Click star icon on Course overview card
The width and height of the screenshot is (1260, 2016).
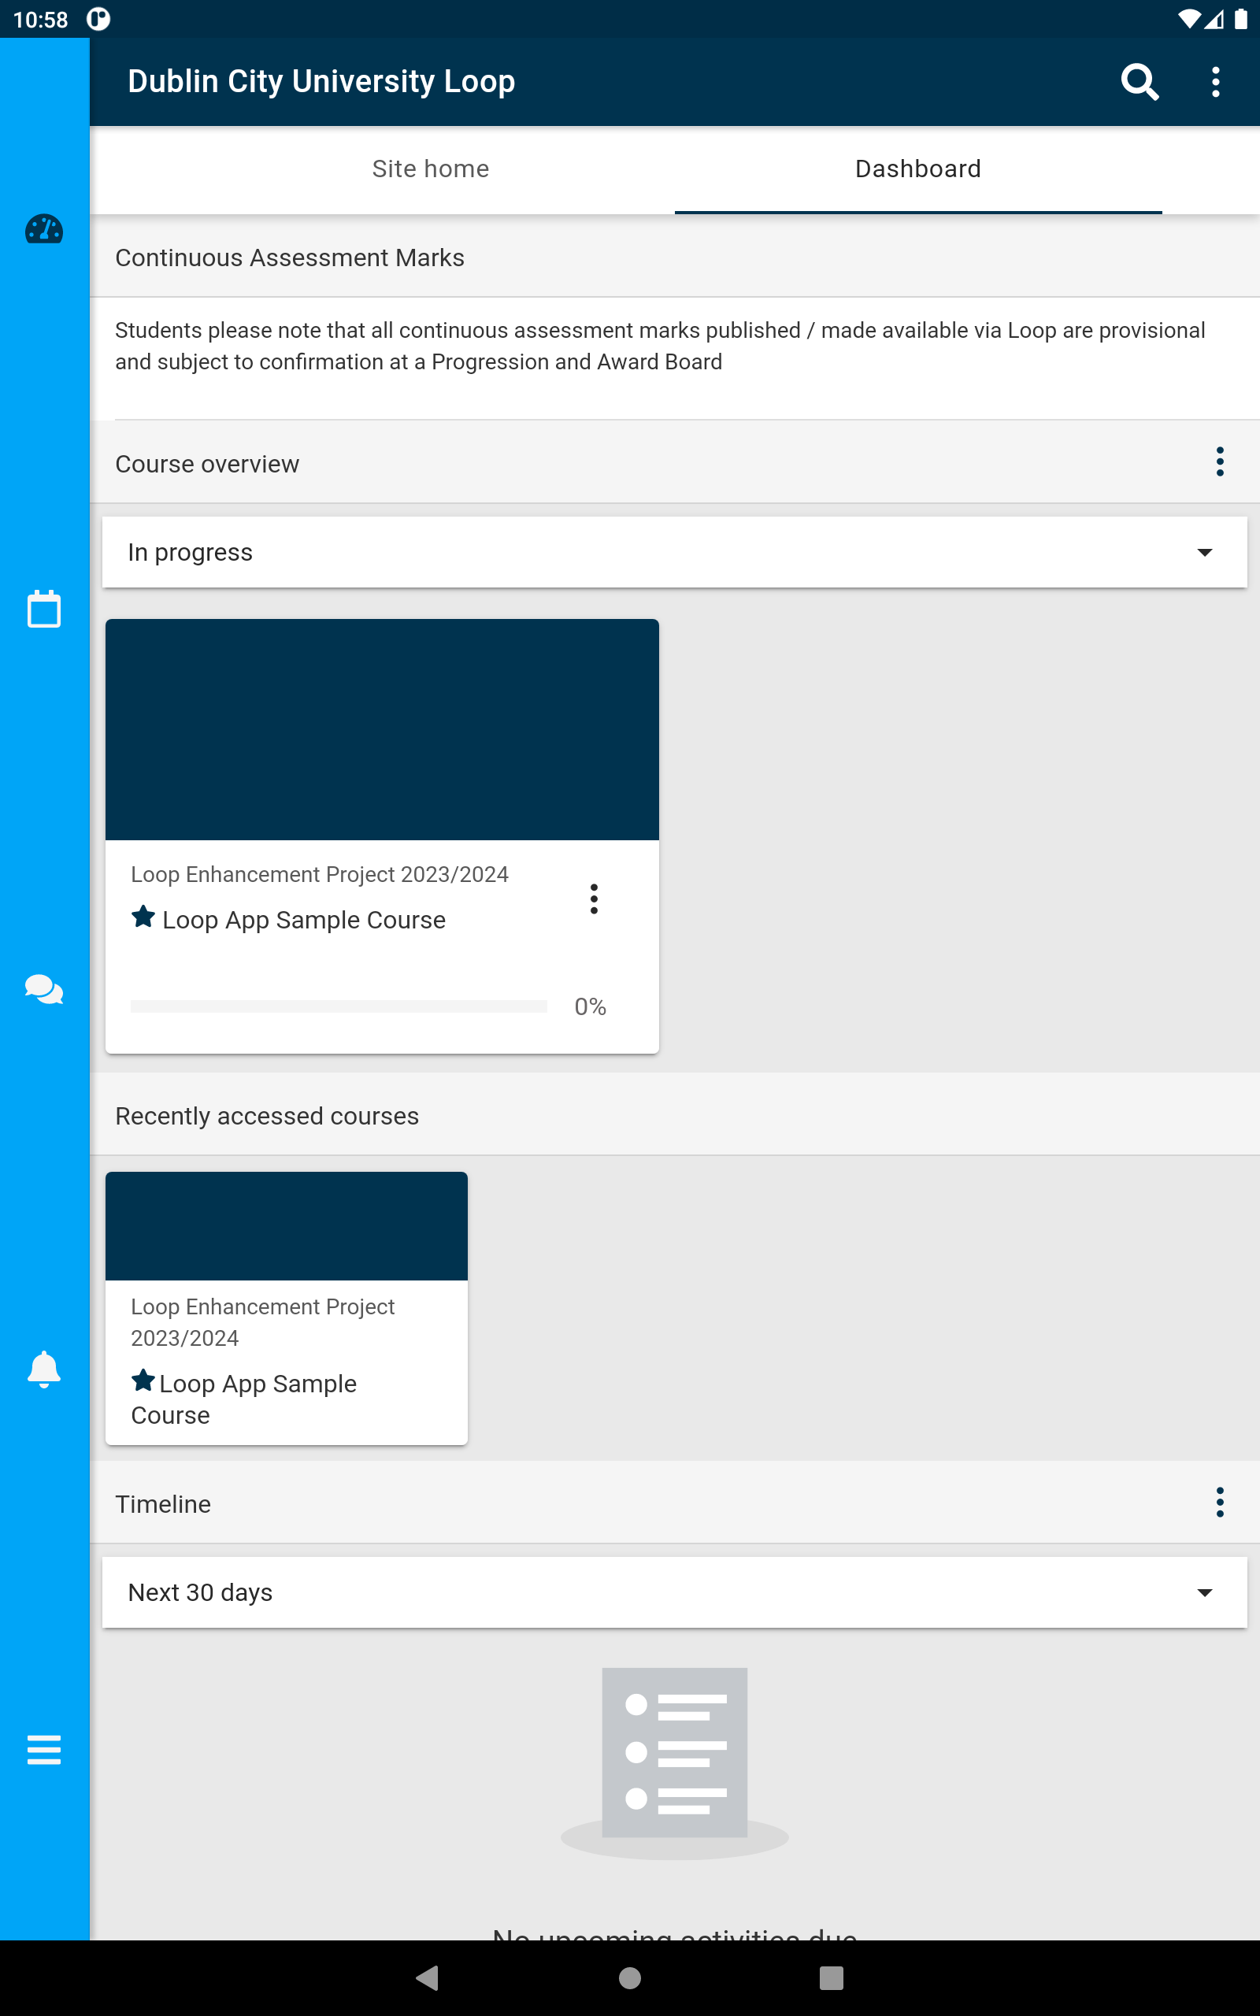click(x=143, y=917)
